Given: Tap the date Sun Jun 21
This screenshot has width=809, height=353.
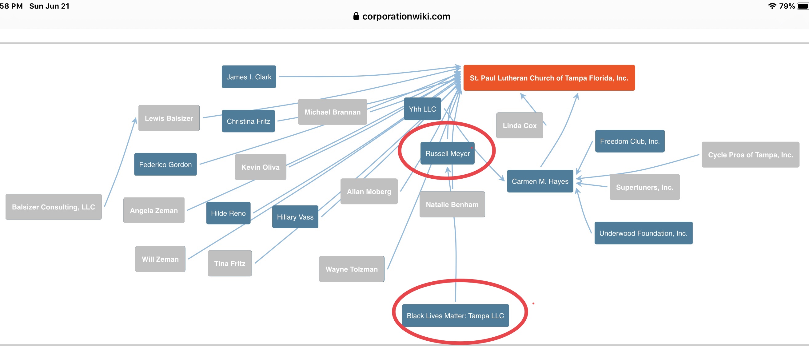Looking at the screenshot, I should (x=49, y=6).
